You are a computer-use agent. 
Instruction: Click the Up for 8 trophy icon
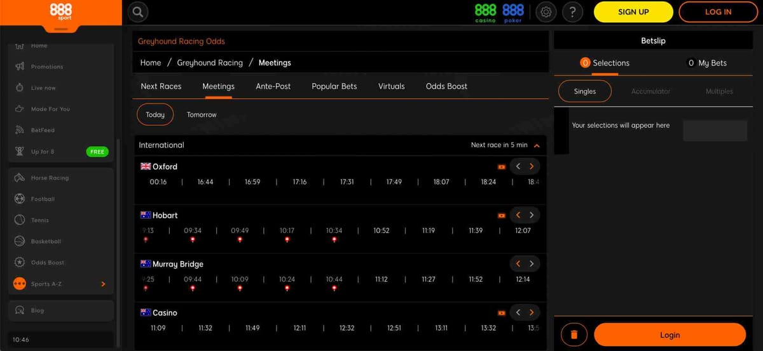(20, 152)
